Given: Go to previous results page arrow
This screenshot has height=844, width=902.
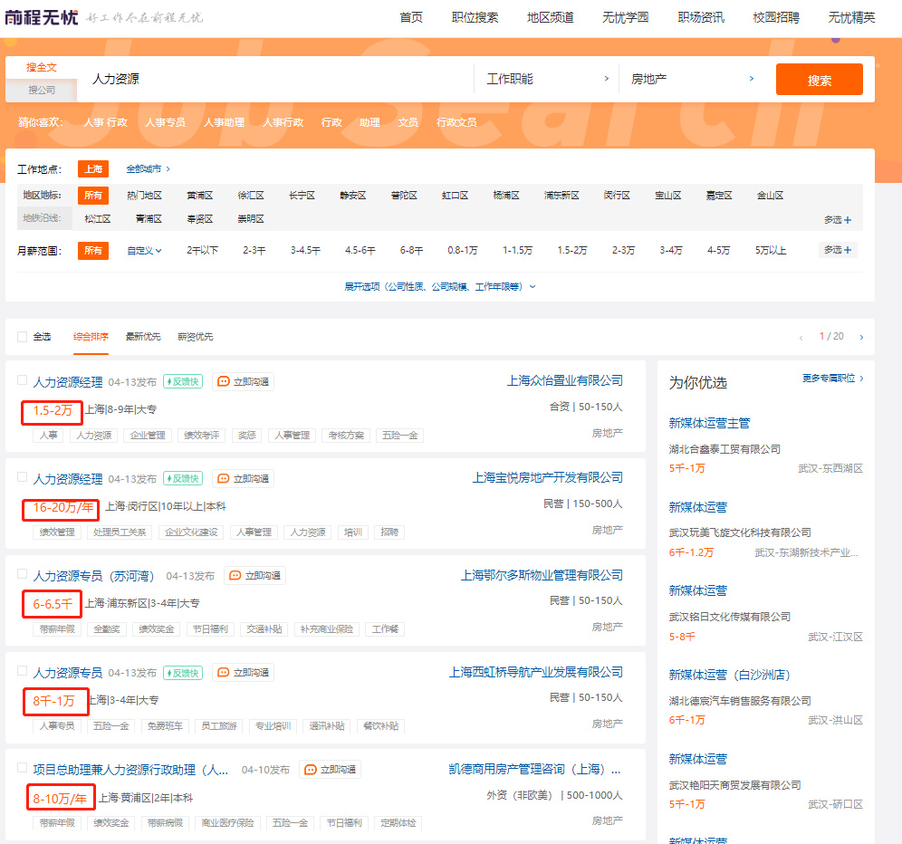Looking at the screenshot, I should click(801, 337).
